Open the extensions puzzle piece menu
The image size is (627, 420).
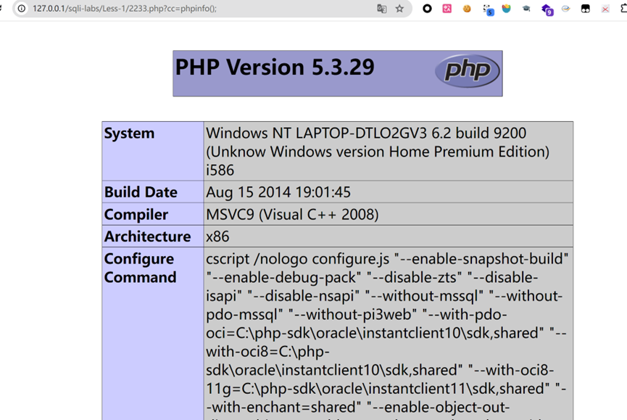pos(624,9)
